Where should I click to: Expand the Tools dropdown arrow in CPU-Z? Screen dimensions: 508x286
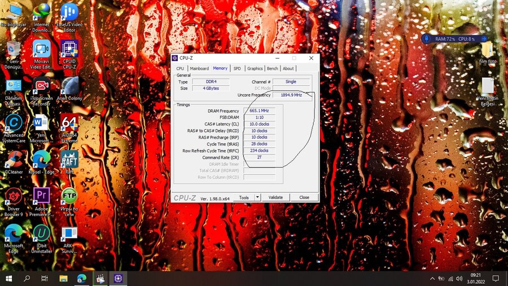258,197
